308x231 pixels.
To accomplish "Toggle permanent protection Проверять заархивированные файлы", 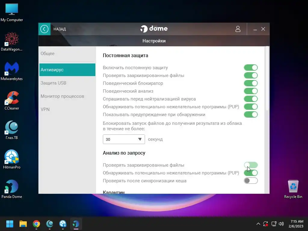I will pyautogui.click(x=251, y=75).
